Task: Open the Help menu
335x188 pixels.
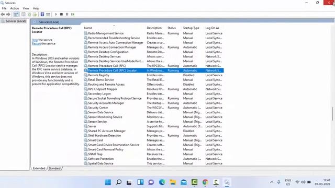Action: click(36, 8)
